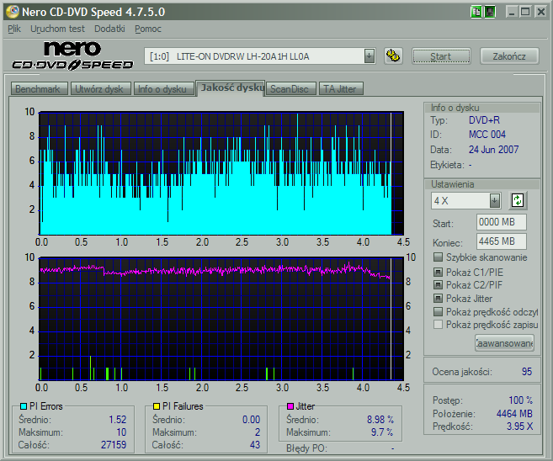Switch to the ScanDisc tab
This screenshot has width=553, height=461.
(x=290, y=89)
